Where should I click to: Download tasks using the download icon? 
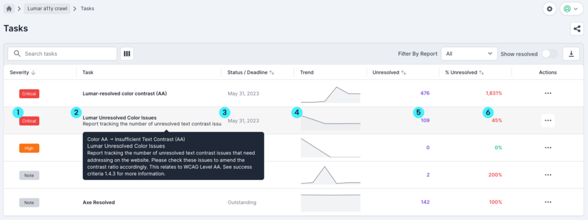click(571, 53)
